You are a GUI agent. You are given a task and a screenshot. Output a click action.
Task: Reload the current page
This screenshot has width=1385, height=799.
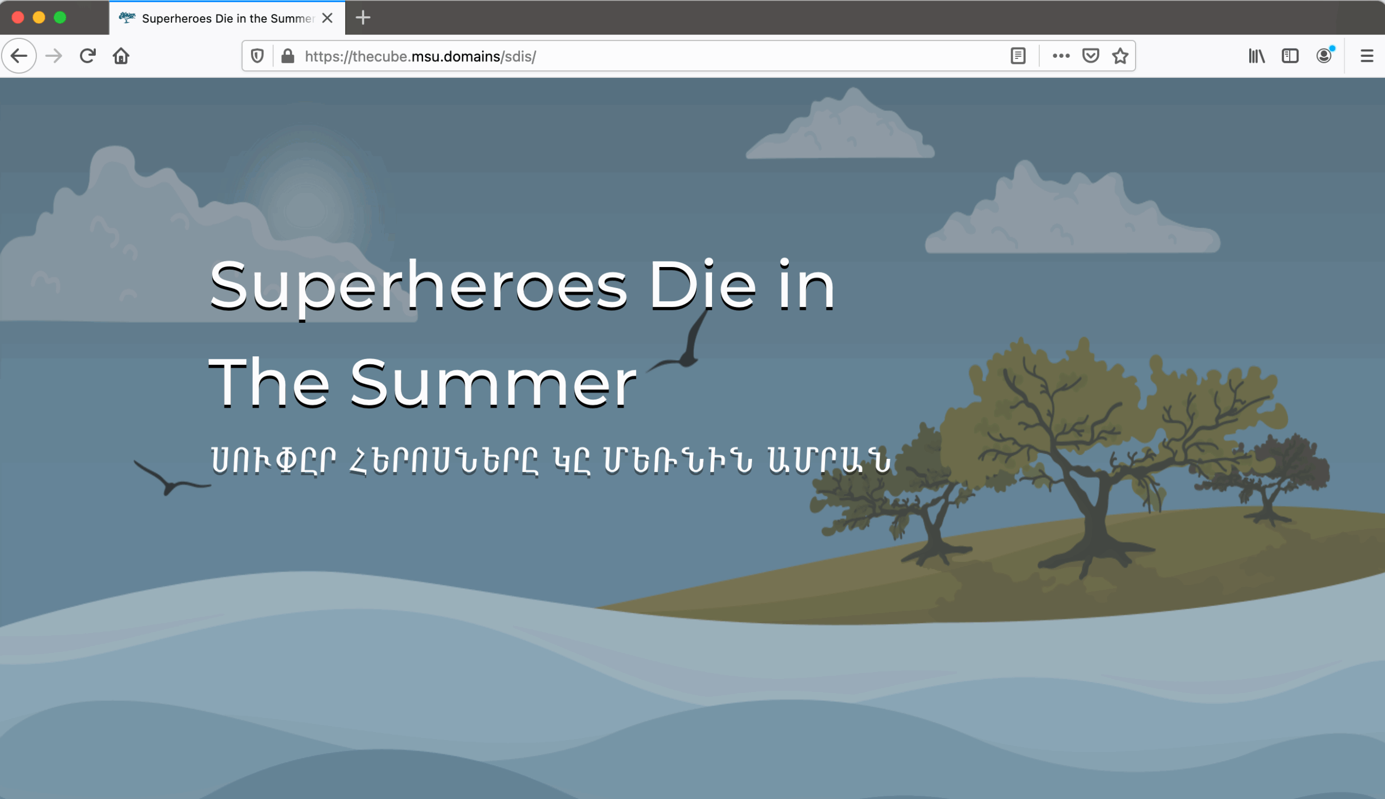88,56
